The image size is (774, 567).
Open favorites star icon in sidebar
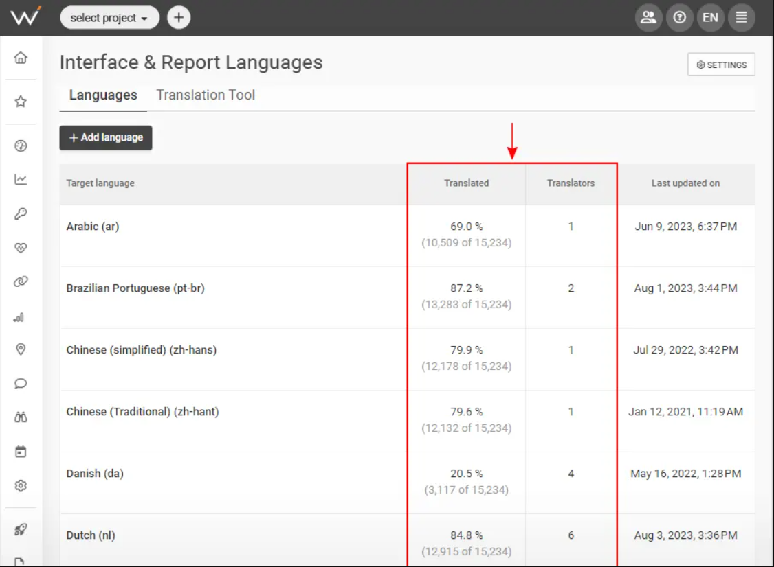coord(21,102)
